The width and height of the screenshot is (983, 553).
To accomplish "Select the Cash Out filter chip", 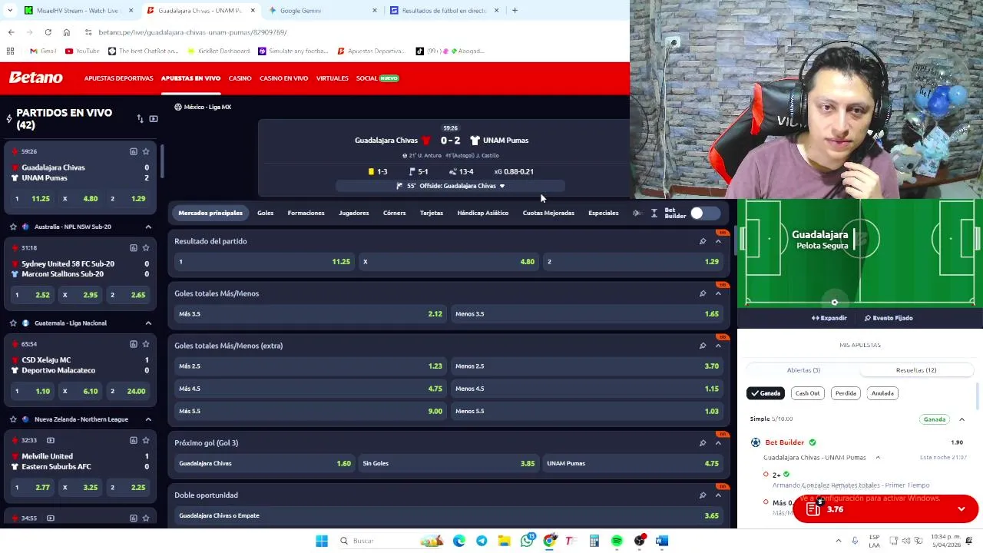I will pos(807,393).
